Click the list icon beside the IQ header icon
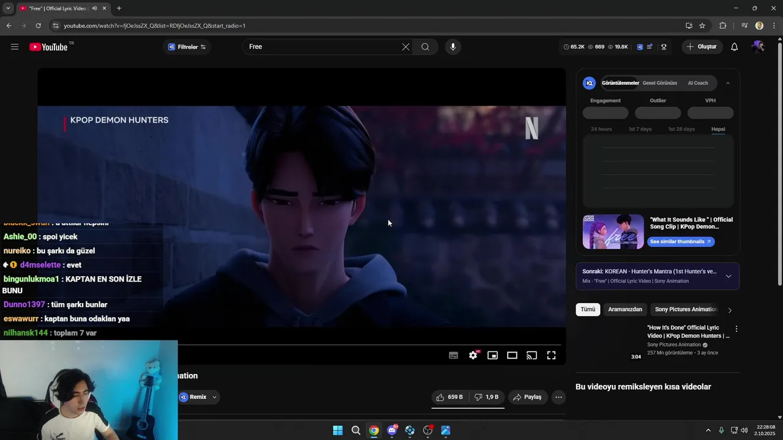The image size is (783, 440). tap(650, 47)
